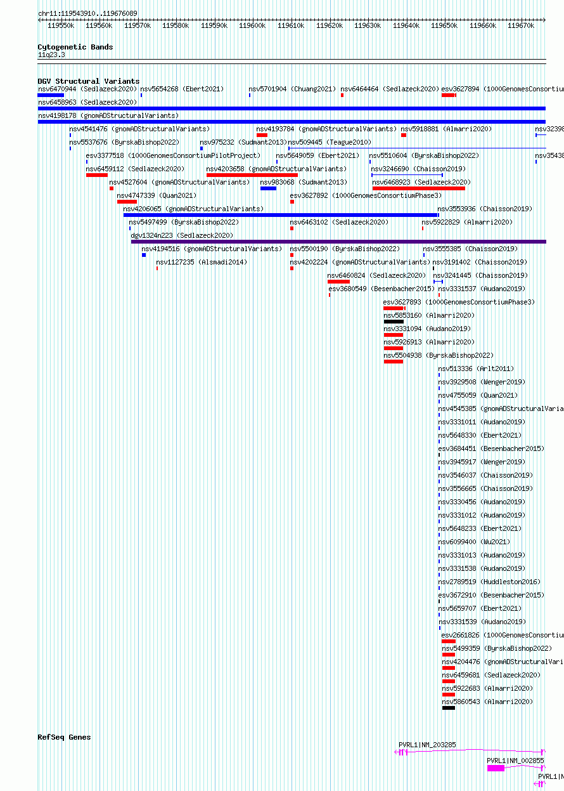Click red bar under nsv6468923
This screenshot has height=791, width=564.
[x=419, y=188]
